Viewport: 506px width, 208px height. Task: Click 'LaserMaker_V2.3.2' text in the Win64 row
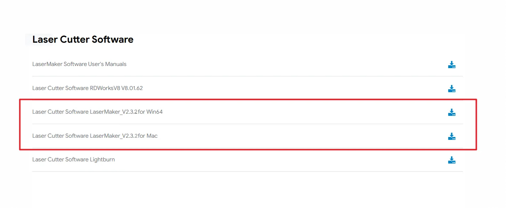[113, 112]
